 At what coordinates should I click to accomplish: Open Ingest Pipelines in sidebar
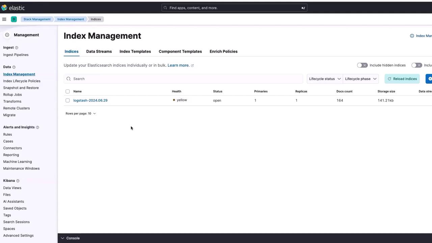pos(16,55)
